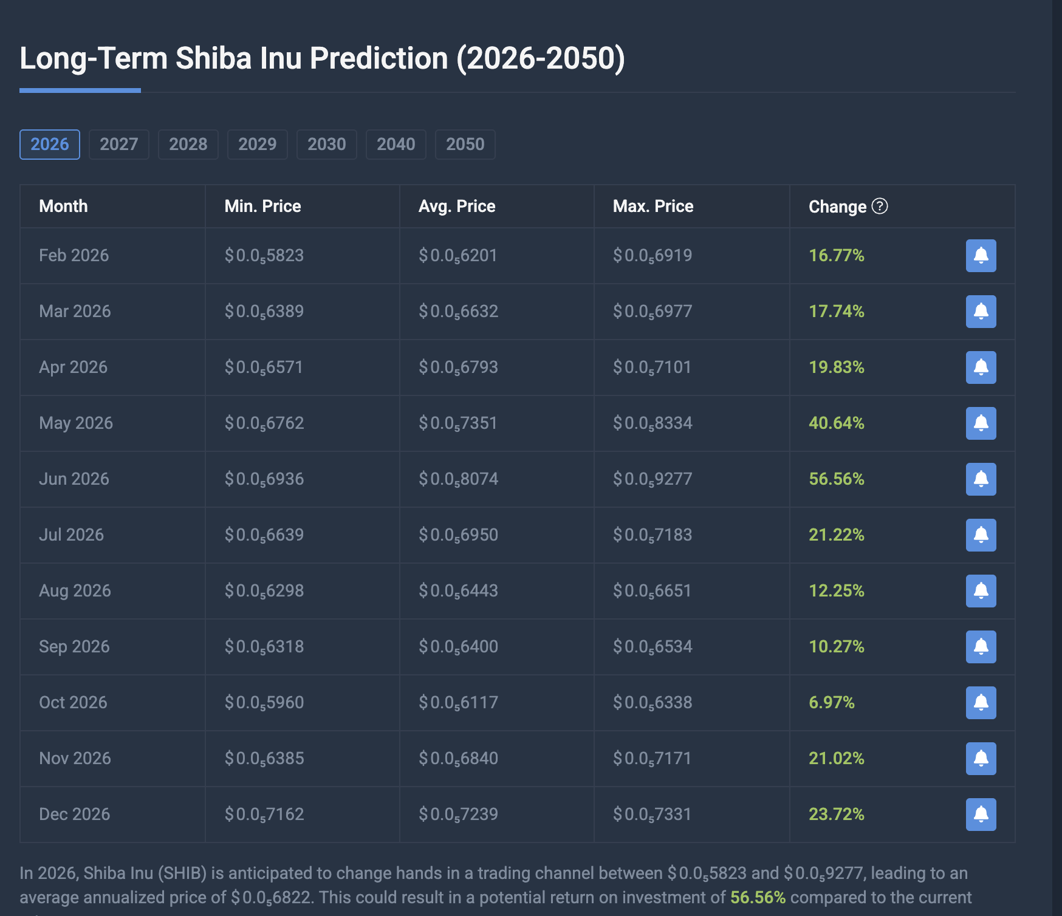The image size is (1062, 916).
Task: Select the 2040 prediction tab
Action: [x=396, y=145]
